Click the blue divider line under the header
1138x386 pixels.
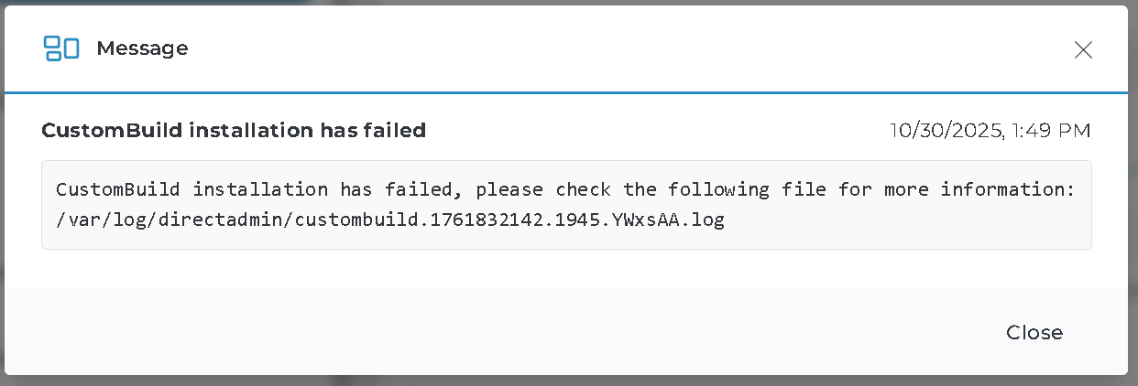click(568, 92)
